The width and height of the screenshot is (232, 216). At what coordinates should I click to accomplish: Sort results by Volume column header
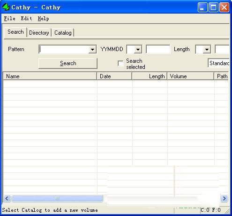191,76
